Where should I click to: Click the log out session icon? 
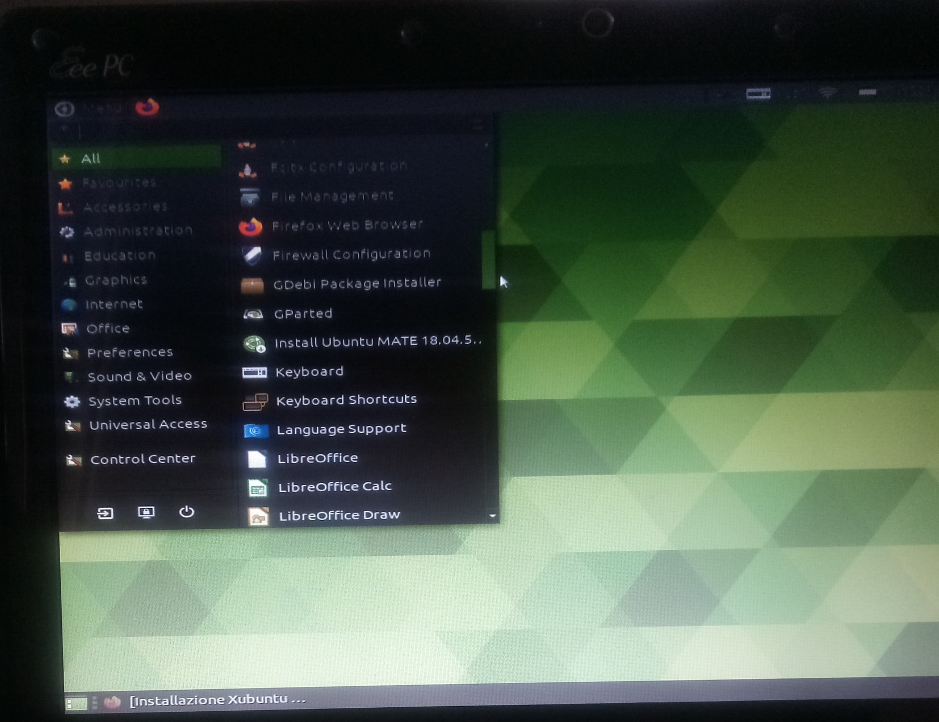[x=105, y=513]
